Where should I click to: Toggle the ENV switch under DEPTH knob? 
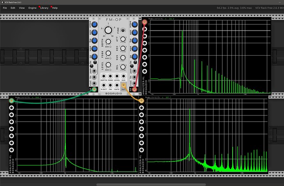(x=110, y=47)
